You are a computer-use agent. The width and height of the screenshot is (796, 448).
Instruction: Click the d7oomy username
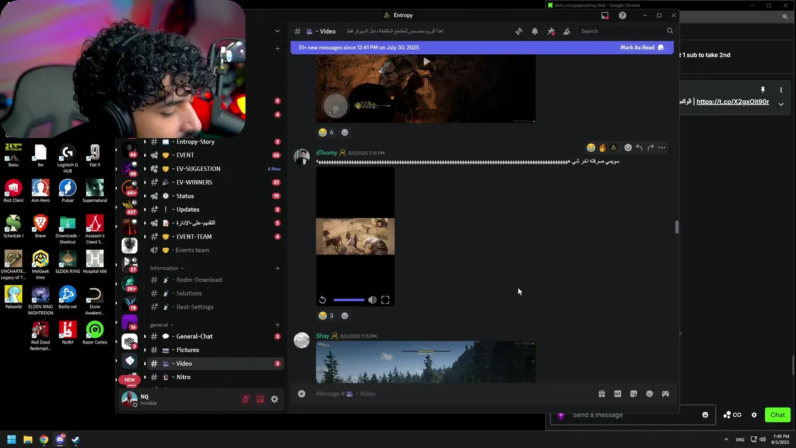326,152
